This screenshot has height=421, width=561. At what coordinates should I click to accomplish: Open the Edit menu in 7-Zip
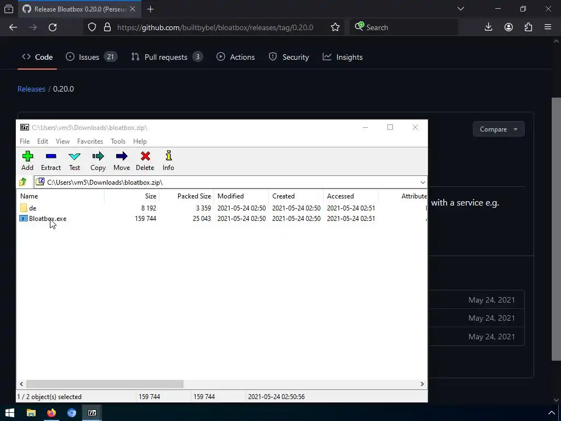43,141
